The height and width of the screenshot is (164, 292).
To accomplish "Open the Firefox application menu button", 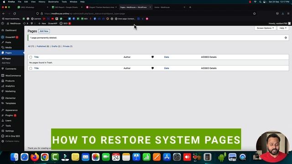I will (288, 14).
